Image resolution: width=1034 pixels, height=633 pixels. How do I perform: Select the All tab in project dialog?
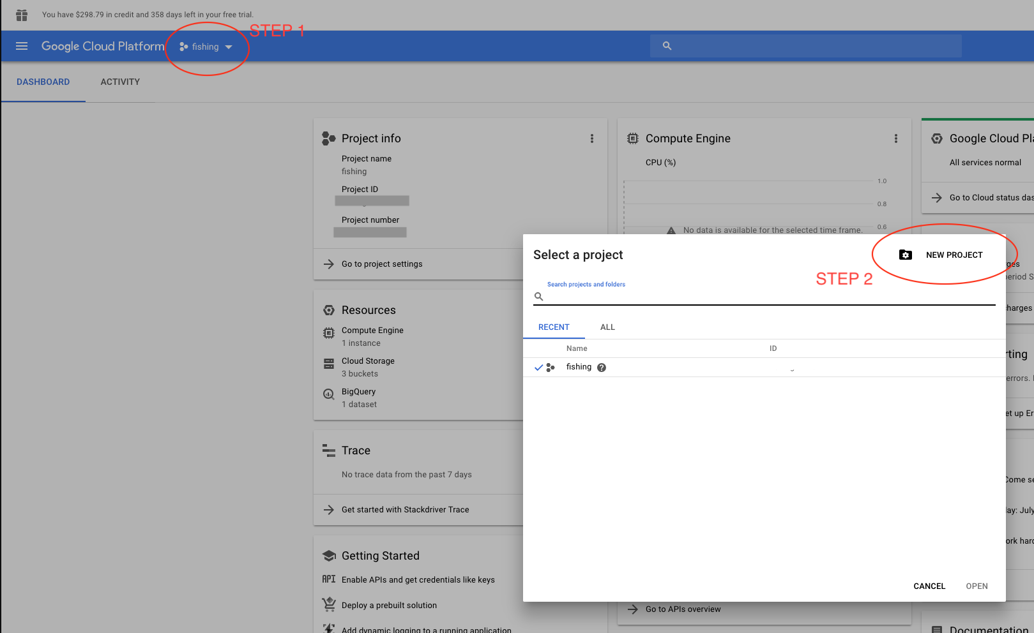coord(607,327)
